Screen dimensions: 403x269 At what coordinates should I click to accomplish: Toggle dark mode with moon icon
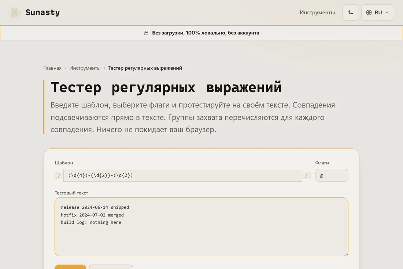point(350,12)
